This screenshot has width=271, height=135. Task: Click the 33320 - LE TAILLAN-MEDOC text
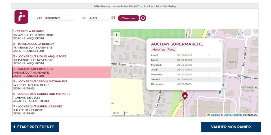32,101
